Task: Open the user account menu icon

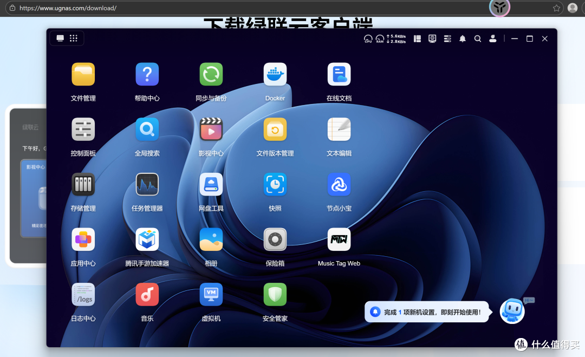Action: coord(493,39)
